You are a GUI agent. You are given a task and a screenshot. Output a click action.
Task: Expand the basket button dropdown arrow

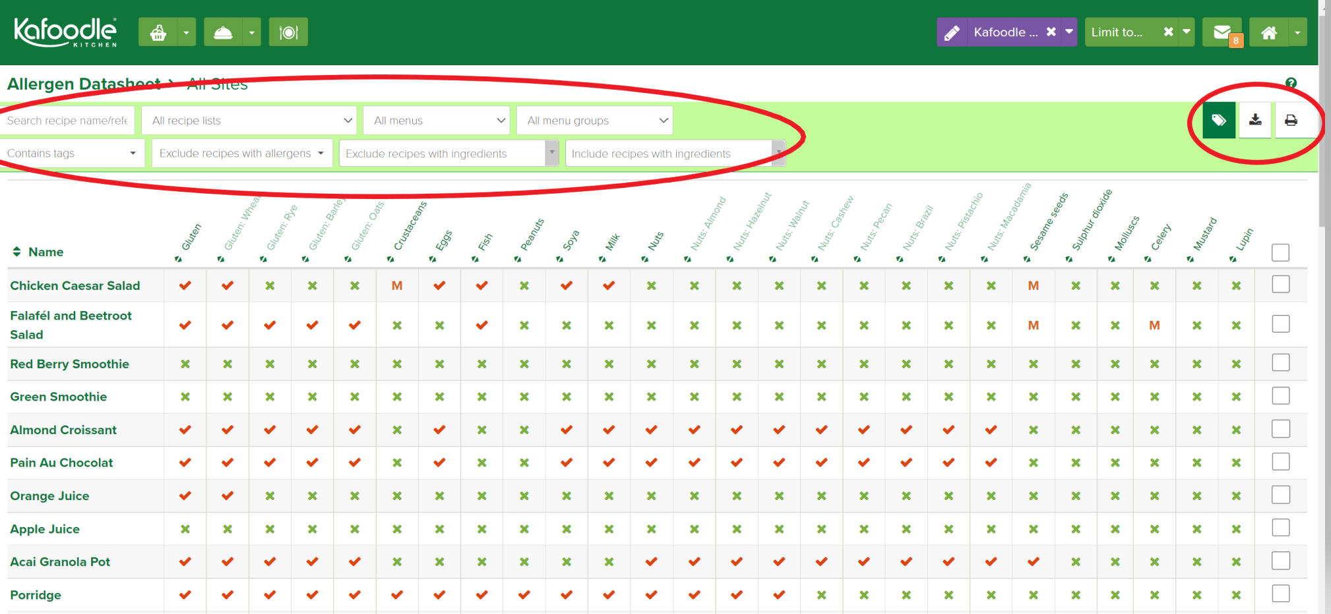tap(187, 32)
